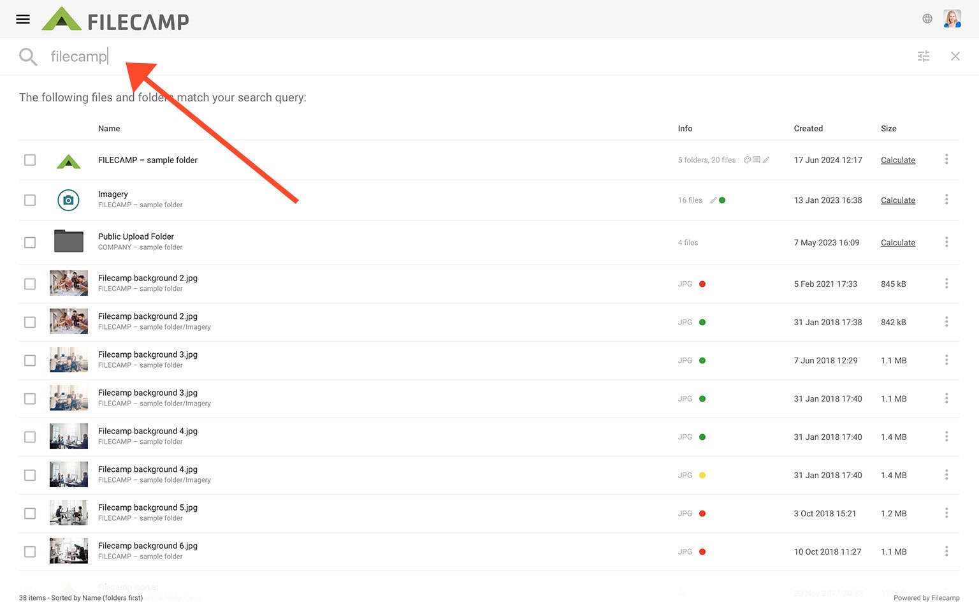
Task: Open more options for FILECAMP – sample folder
Action: 946,159
